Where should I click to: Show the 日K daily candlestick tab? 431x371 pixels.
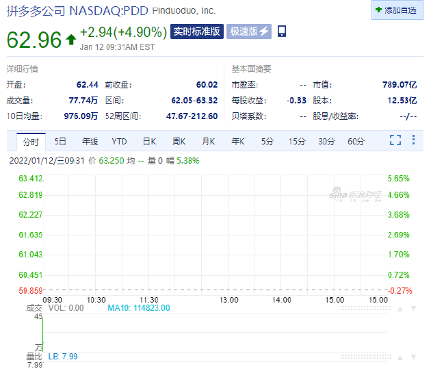pyautogui.click(x=149, y=142)
